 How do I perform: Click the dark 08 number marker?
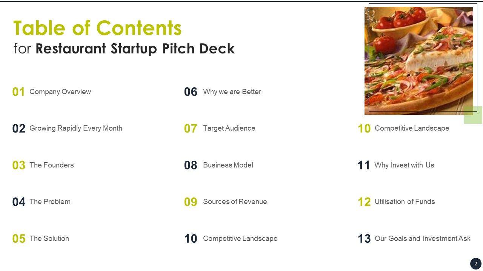point(191,165)
